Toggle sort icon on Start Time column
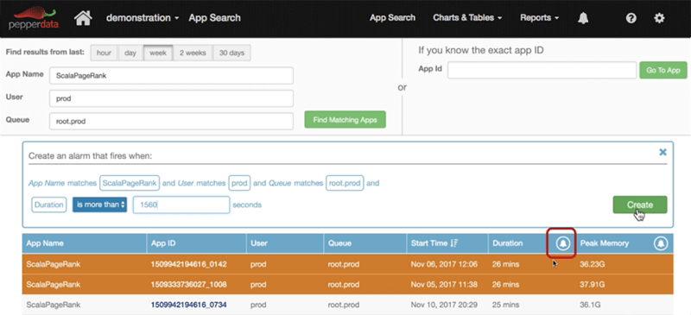Image resolution: width=691 pixels, height=315 pixels. [x=455, y=243]
